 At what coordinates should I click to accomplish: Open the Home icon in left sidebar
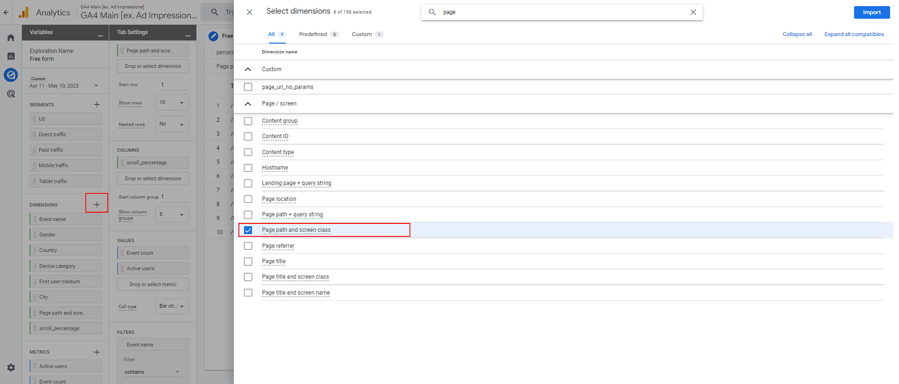coord(11,38)
